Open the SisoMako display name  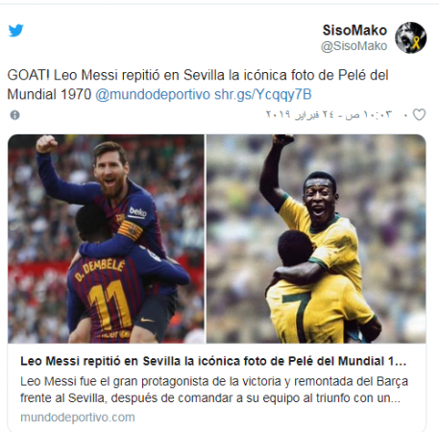click(354, 31)
